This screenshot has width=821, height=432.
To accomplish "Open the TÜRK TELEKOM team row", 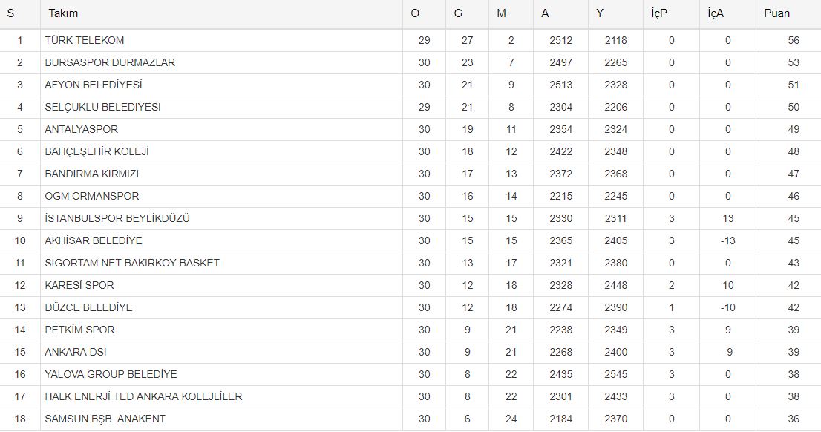I will click(84, 40).
